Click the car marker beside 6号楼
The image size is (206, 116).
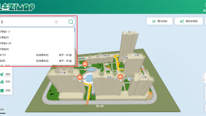pyautogui.click(x=85, y=64)
